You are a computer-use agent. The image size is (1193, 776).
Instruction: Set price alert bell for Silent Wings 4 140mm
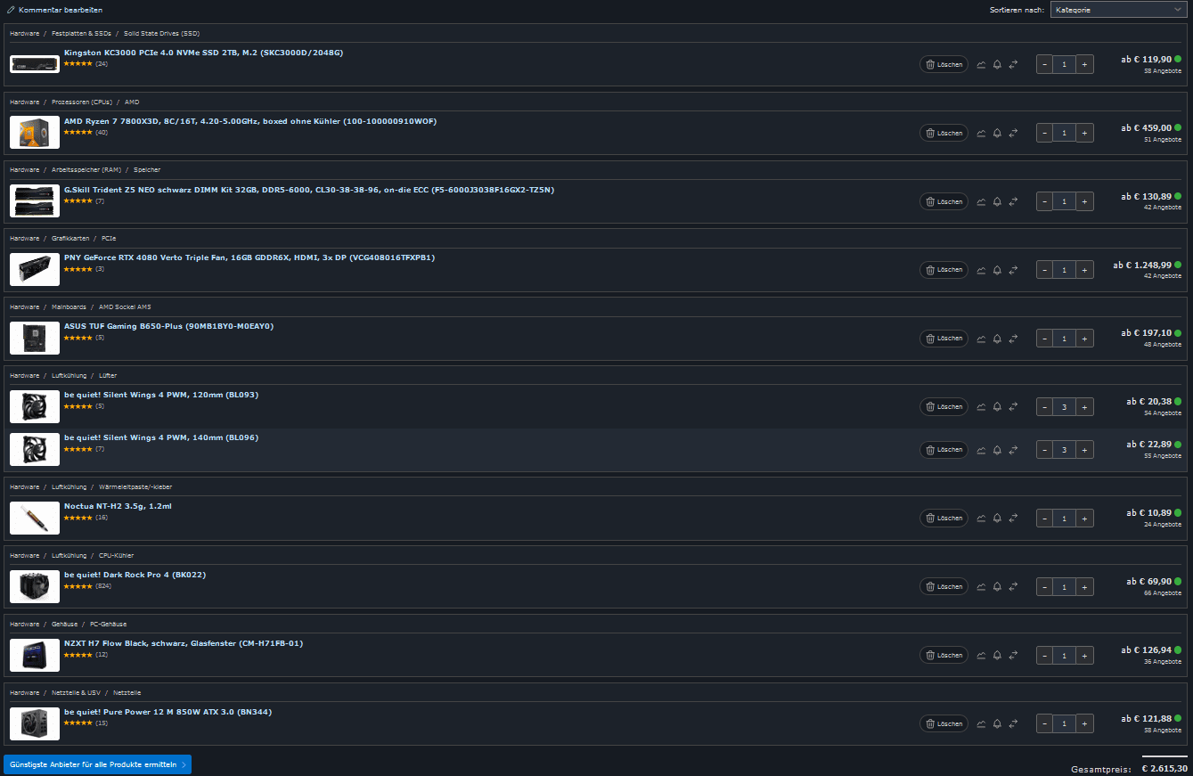997,450
